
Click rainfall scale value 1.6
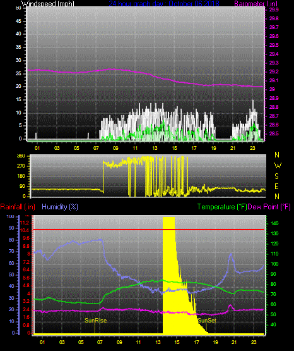26,317
